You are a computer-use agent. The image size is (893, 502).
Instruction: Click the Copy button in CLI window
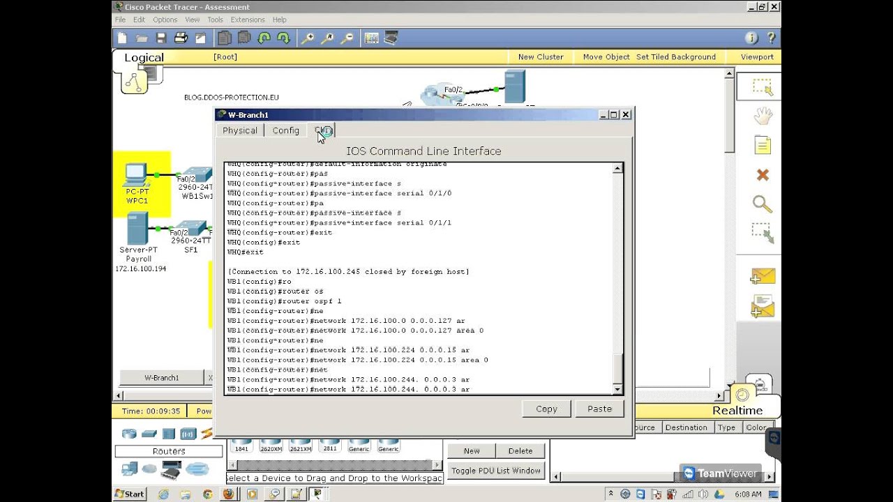pyautogui.click(x=546, y=409)
